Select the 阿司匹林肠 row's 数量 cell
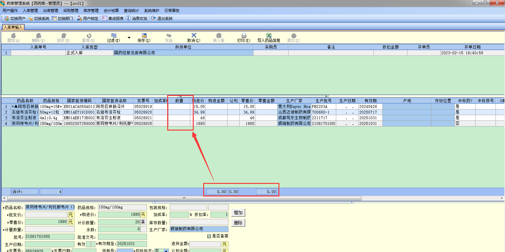The height and width of the screenshot is (252, 505). click(179, 107)
